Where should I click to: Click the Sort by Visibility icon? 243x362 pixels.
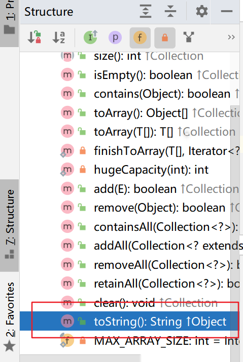coord(34,37)
